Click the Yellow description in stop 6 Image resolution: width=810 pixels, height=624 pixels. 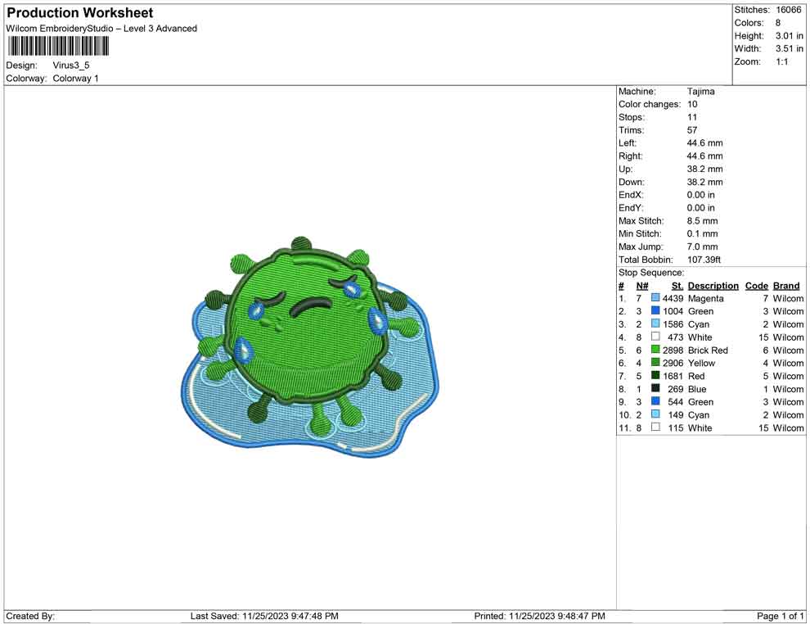tap(701, 363)
